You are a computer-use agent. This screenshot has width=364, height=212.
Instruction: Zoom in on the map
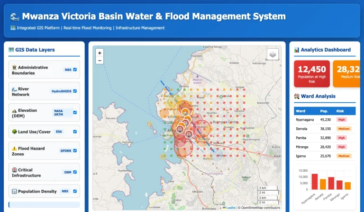[100, 53]
